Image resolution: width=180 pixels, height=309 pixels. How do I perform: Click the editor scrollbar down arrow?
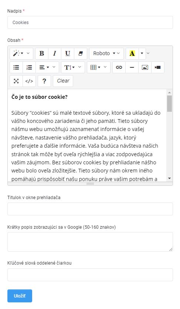(169, 178)
